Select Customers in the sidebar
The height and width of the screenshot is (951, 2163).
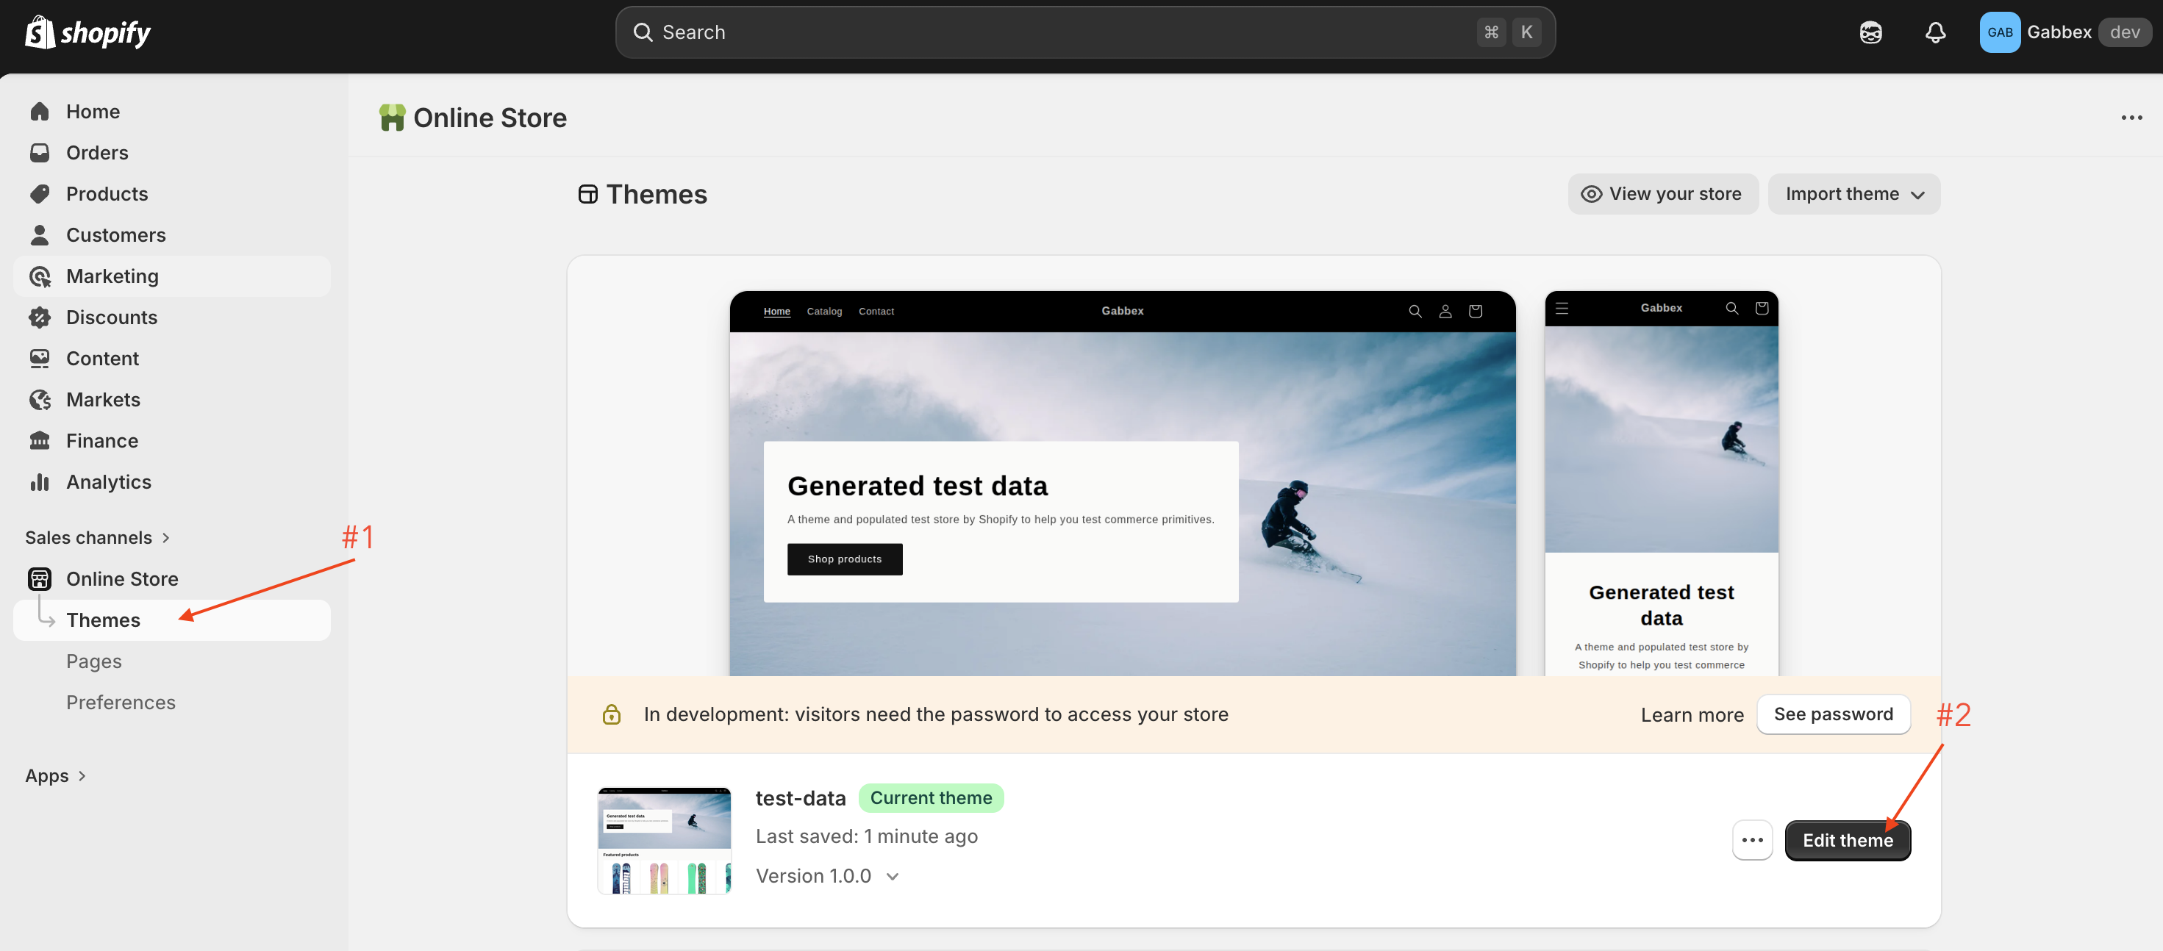[115, 234]
